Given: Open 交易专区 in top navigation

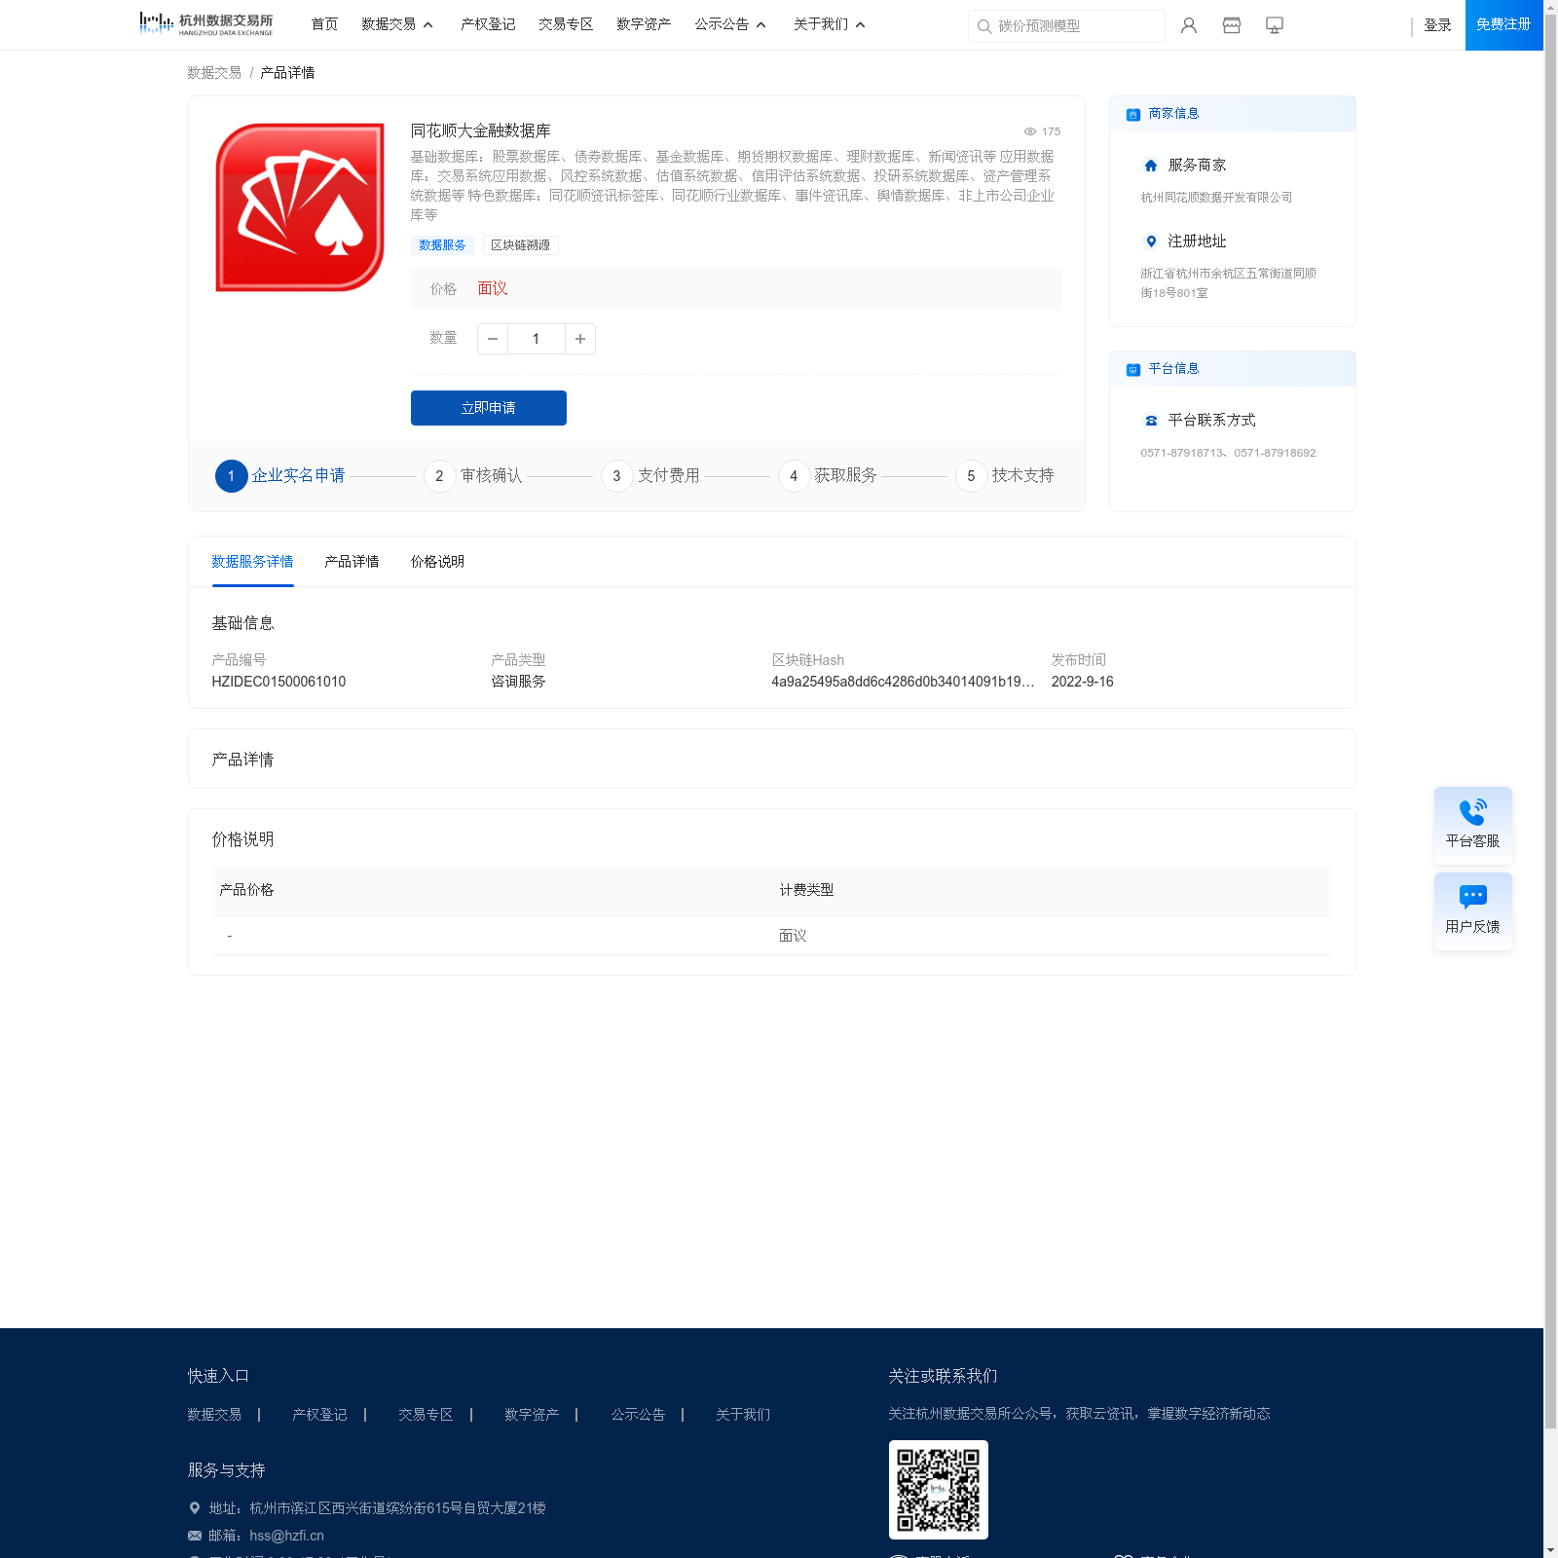Looking at the screenshot, I should (x=566, y=24).
